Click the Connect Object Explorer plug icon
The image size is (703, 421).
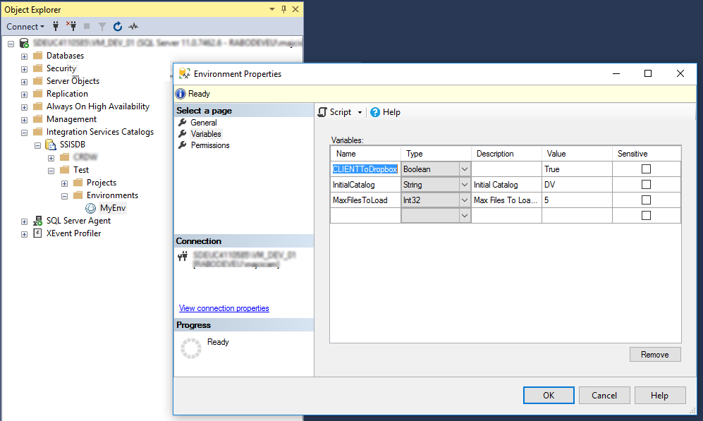(56, 27)
